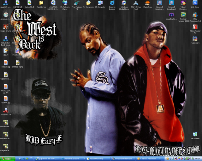Open the Internet Explorer taskbar group
This screenshot has width=202, height=161.
click(x=73, y=159)
